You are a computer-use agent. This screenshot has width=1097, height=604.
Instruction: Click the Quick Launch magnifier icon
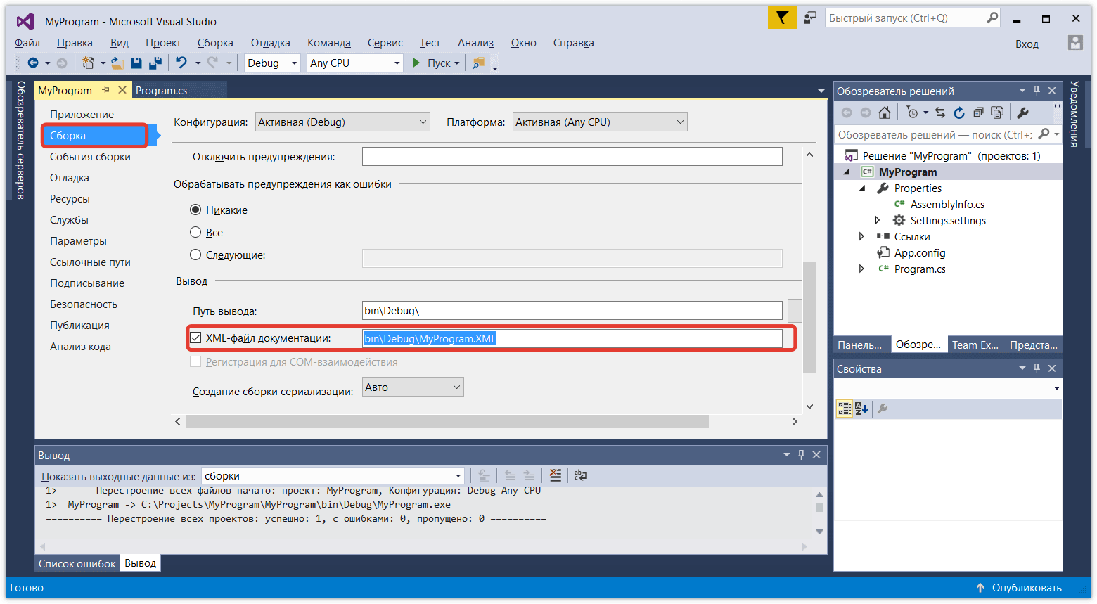coord(992,18)
